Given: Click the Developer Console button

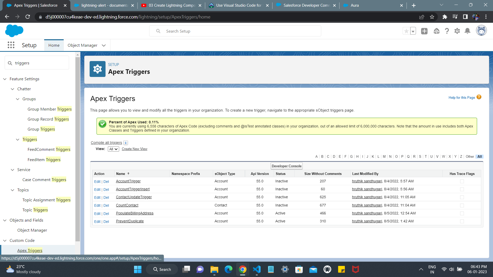Looking at the screenshot, I should [x=287, y=166].
